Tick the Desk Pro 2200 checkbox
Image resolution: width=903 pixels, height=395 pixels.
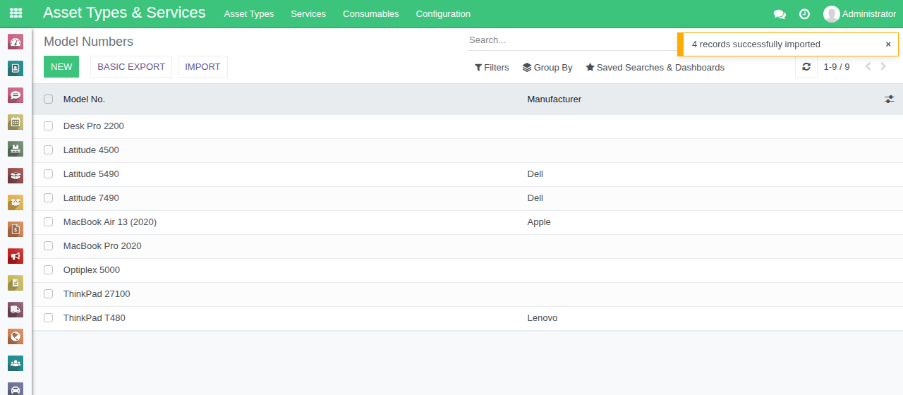[49, 126]
